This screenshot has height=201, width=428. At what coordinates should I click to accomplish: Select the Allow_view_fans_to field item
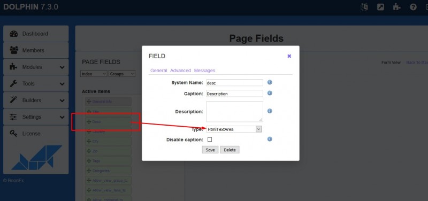point(108,190)
